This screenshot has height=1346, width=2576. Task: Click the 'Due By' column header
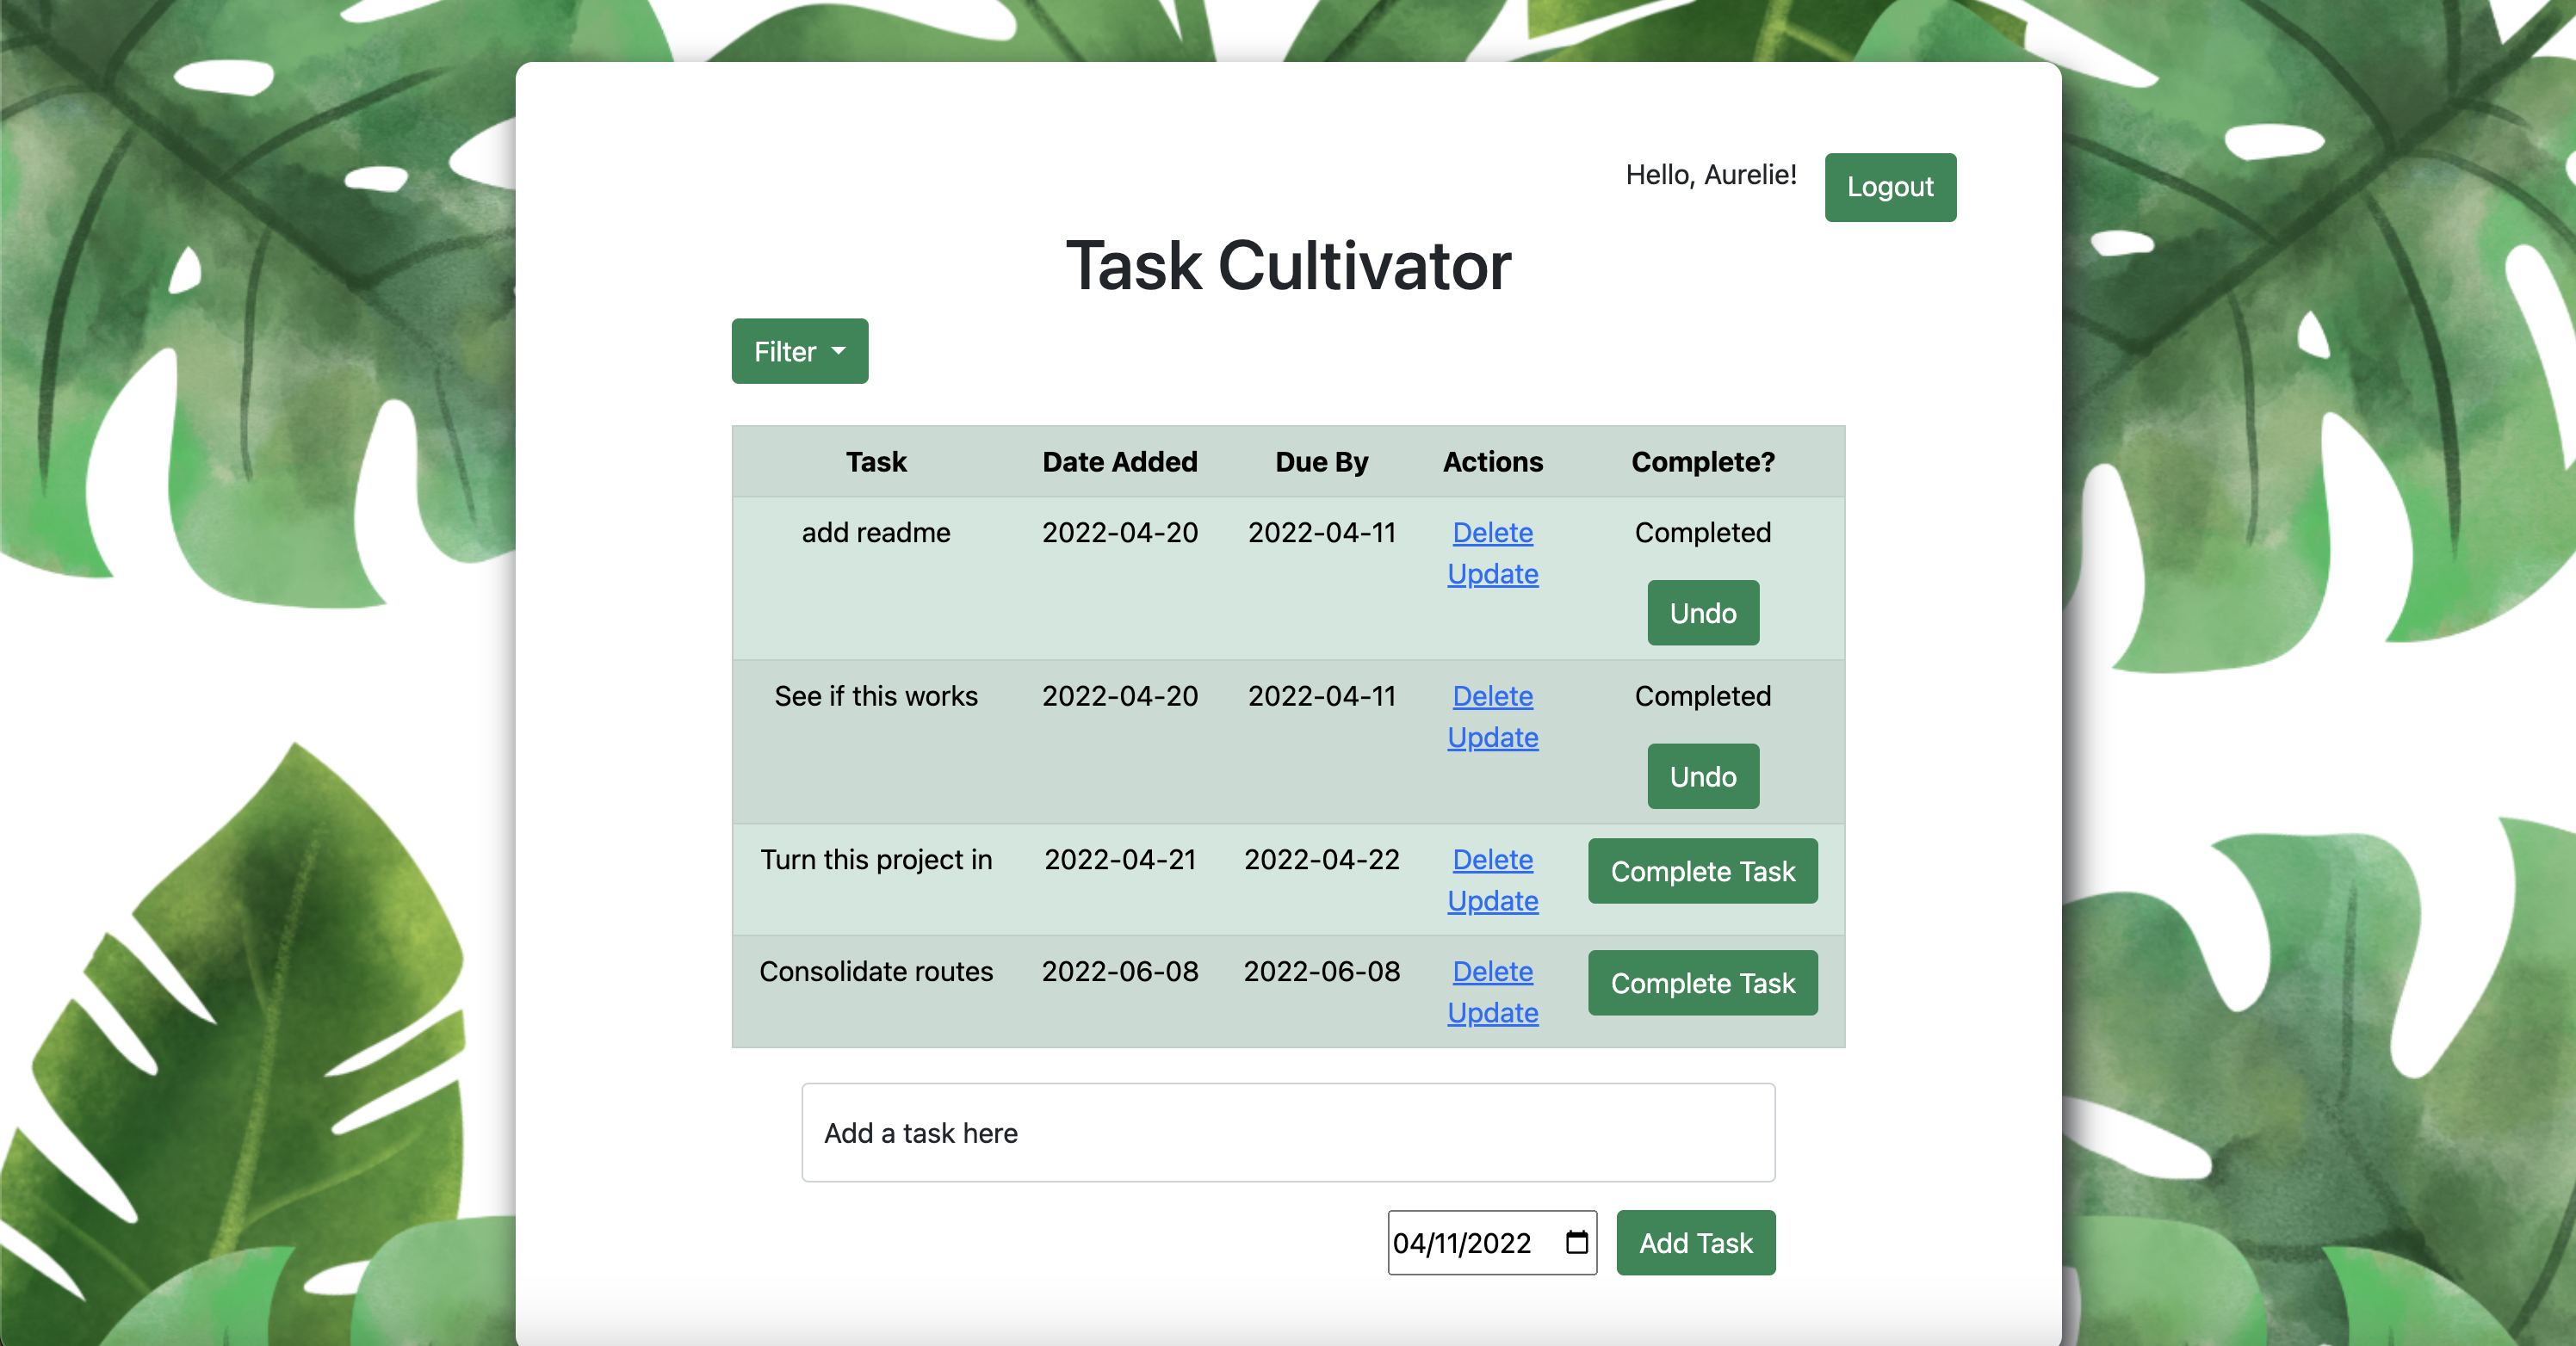click(x=1321, y=461)
